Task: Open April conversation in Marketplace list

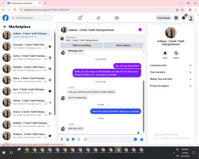Action: click(x=27, y=91)
